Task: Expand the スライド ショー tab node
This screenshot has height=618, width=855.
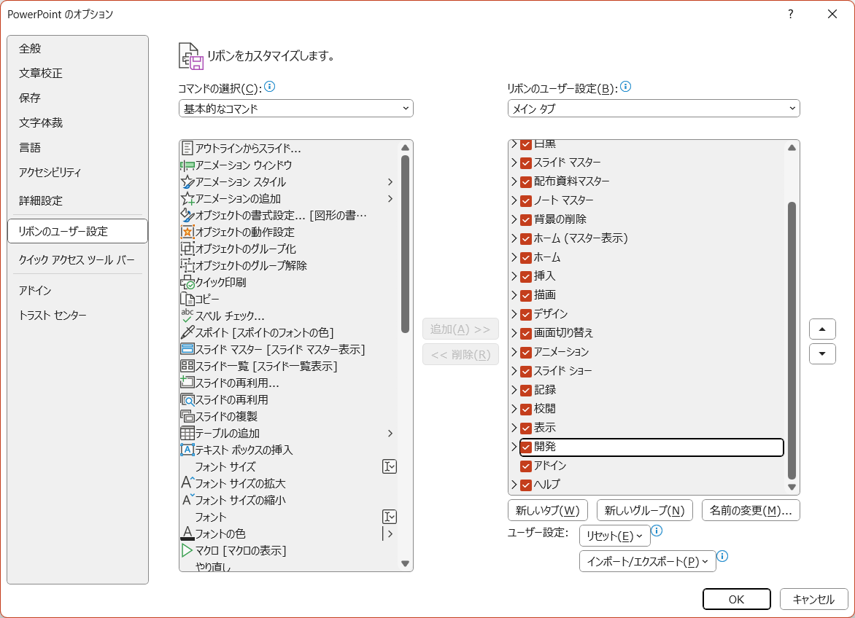Action: click(x=514, y=372)
